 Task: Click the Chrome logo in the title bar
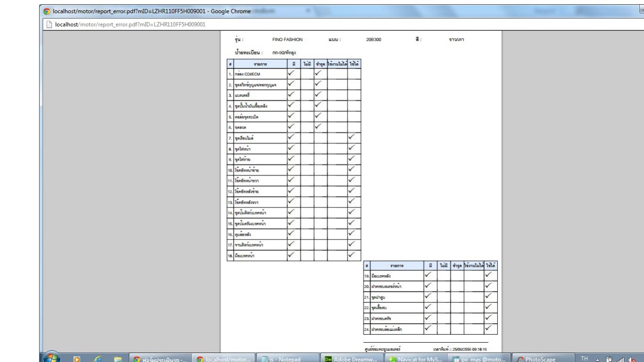pyautogui.click(x=46, y=11)
